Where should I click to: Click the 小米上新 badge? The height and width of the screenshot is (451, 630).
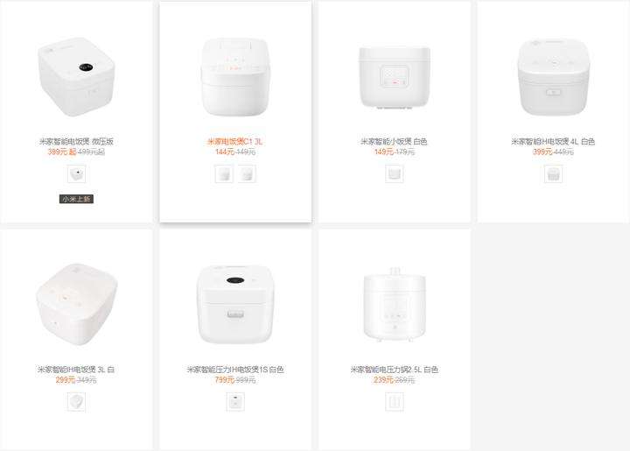click(76, 199)
